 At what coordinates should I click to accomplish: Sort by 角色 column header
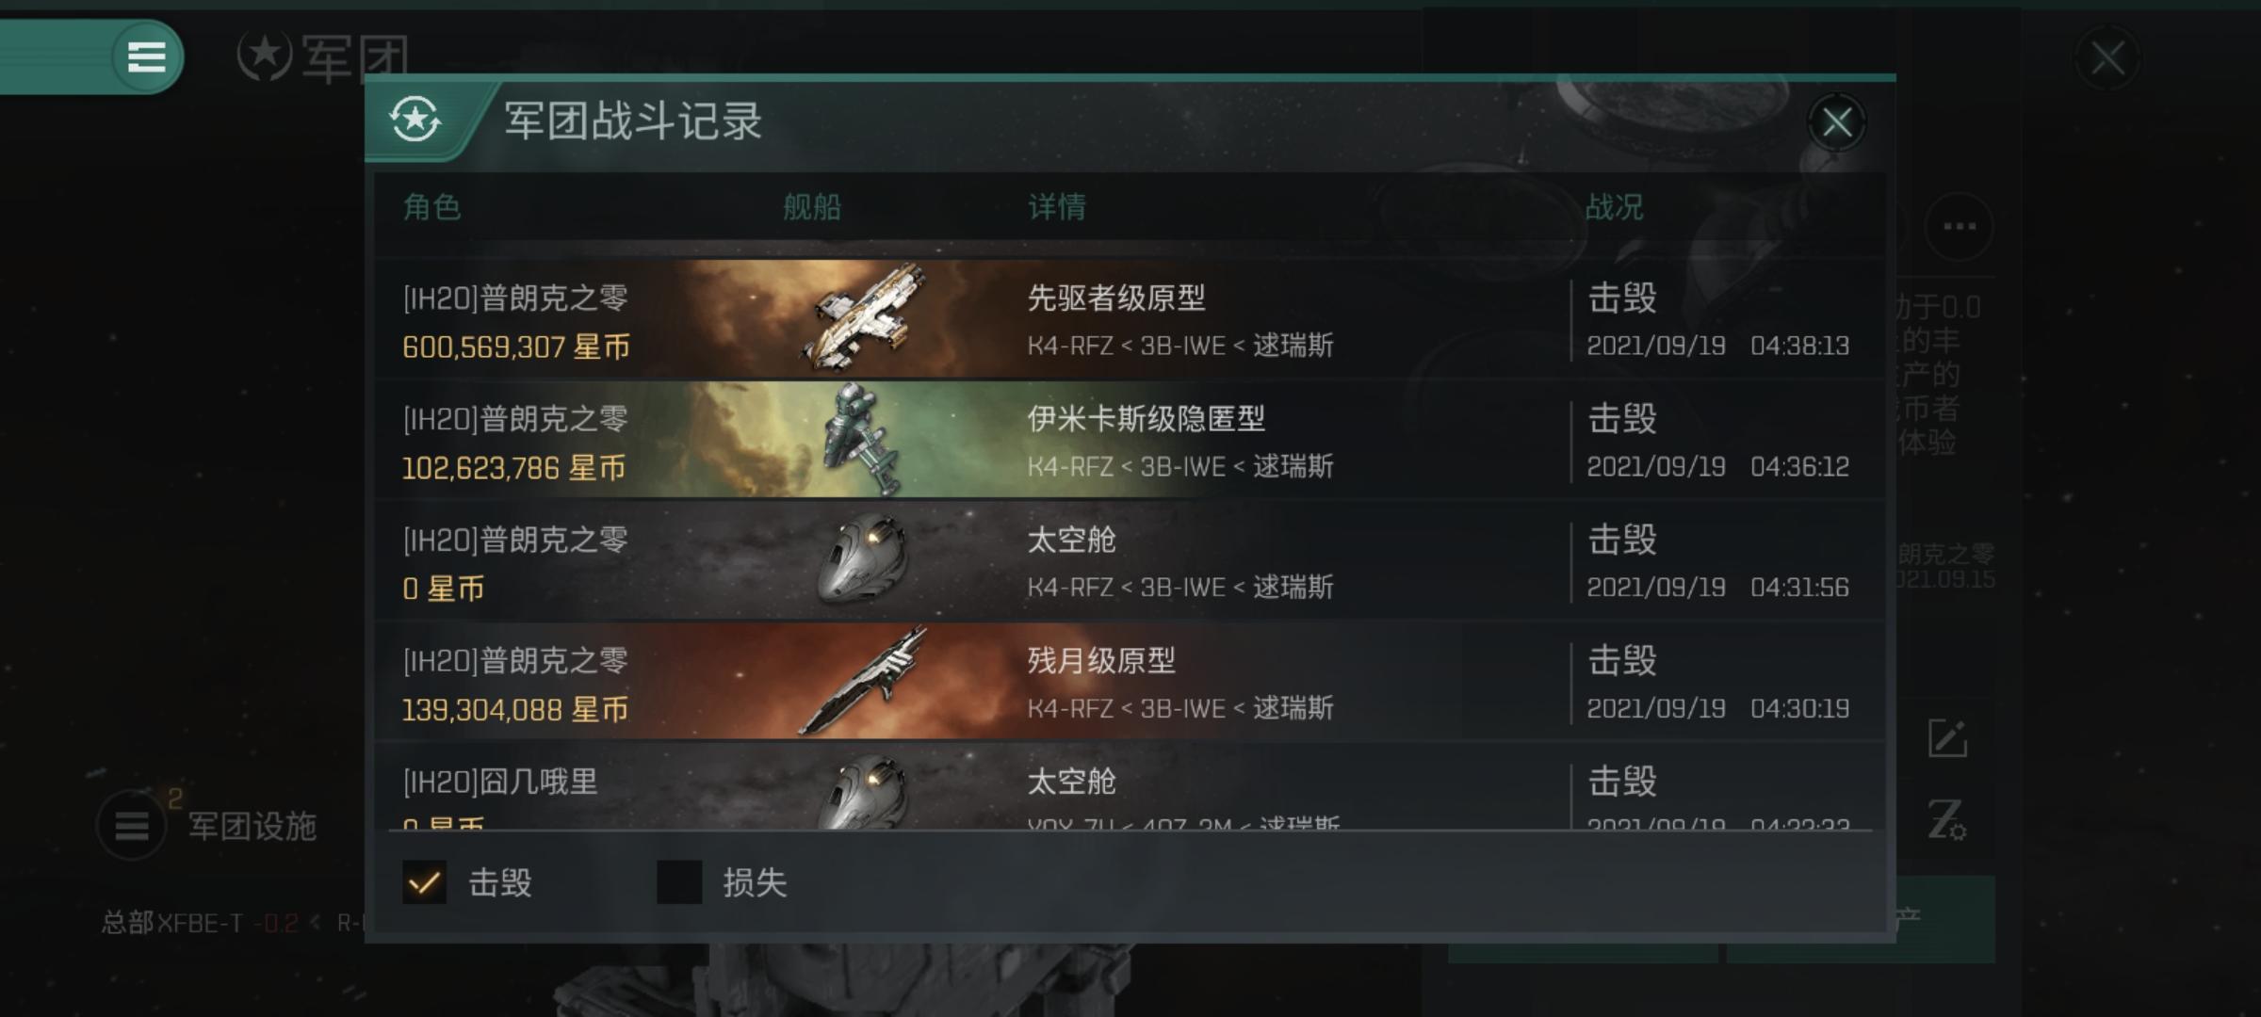[x=431, y=207]
